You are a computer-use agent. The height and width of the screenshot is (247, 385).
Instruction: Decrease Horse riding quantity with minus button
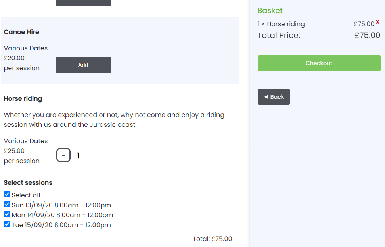(63, 155)
